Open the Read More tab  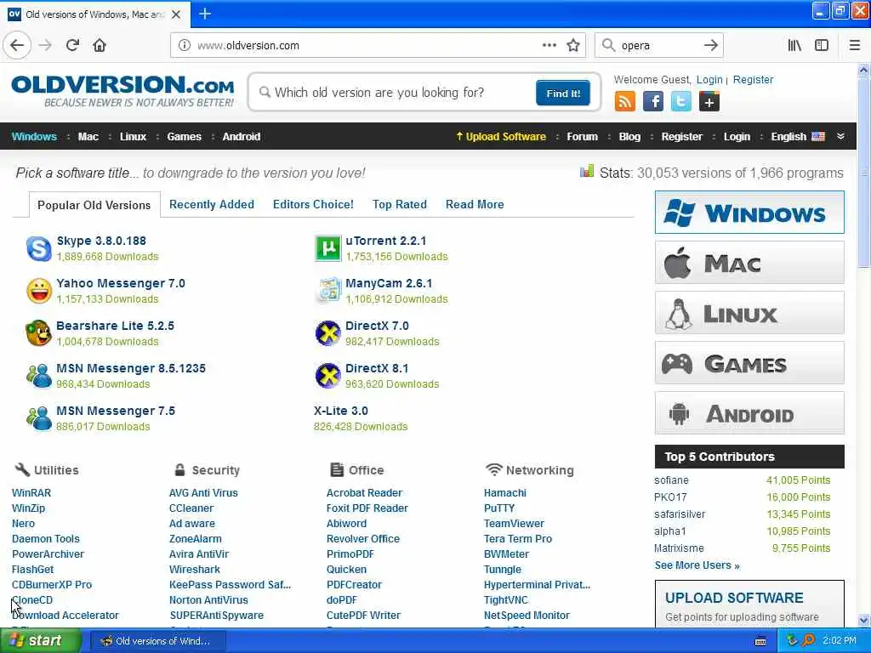click(x=475, y=204)
